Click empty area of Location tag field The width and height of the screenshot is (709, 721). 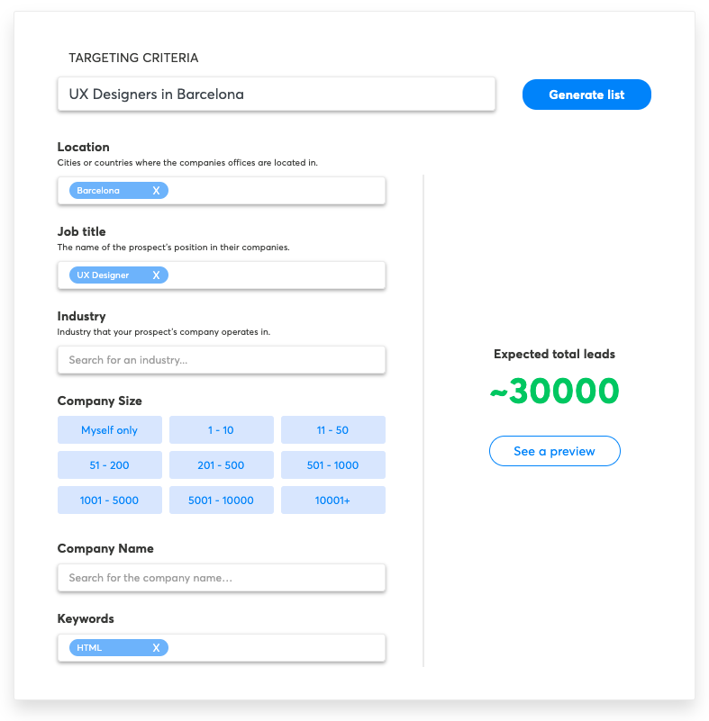(276, 190)
